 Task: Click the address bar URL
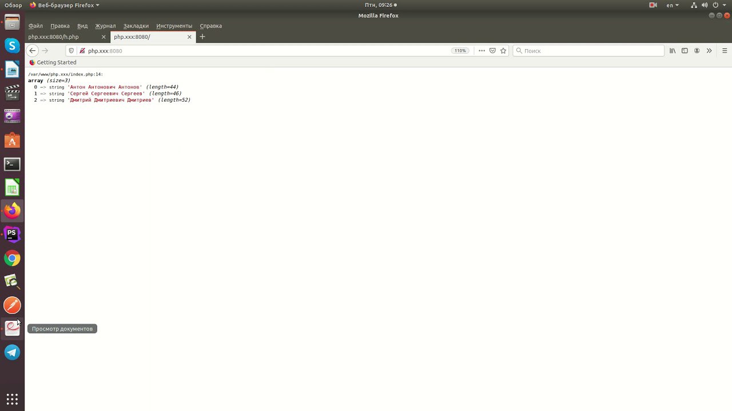pos(105,51)
